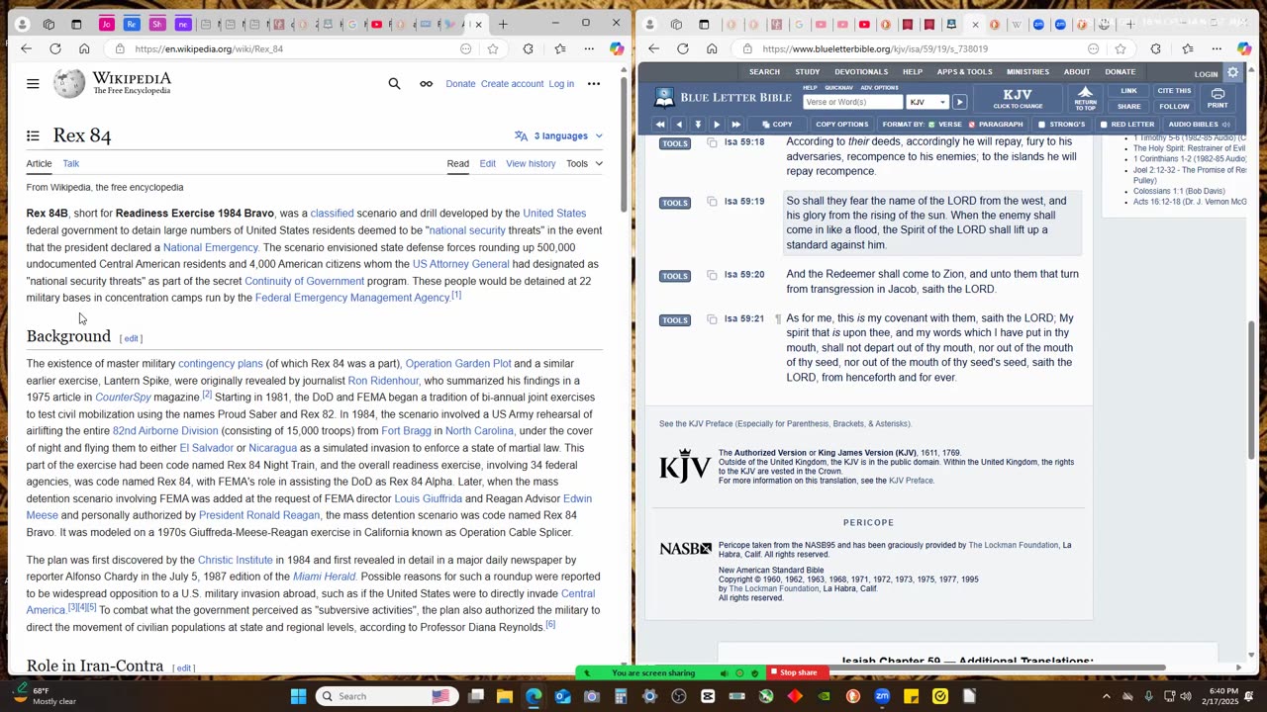Refresh the Wikipedia browser page

pyautogui.click(x=55, y=48)
